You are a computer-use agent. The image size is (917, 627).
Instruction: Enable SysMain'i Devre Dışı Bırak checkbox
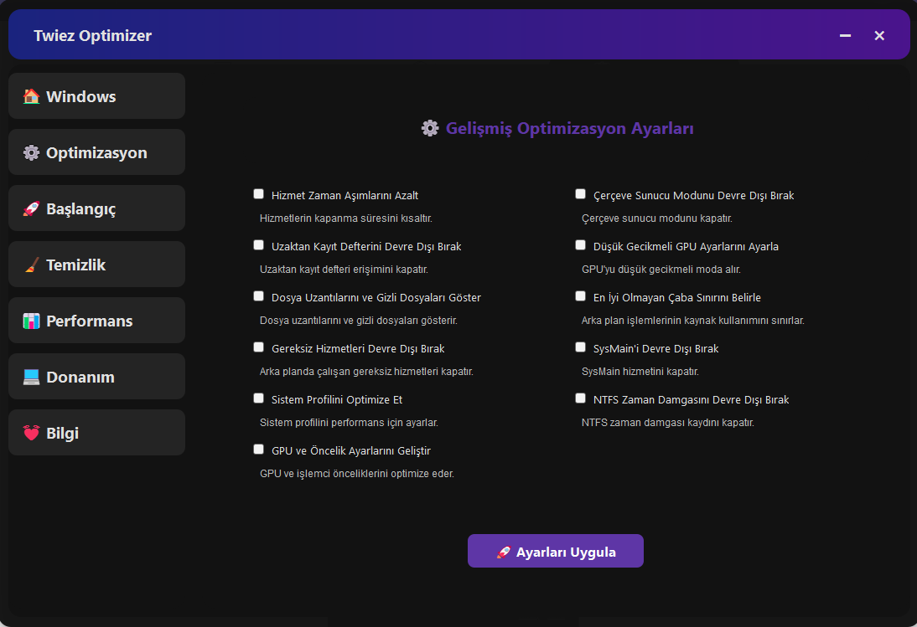click(580, 347)
